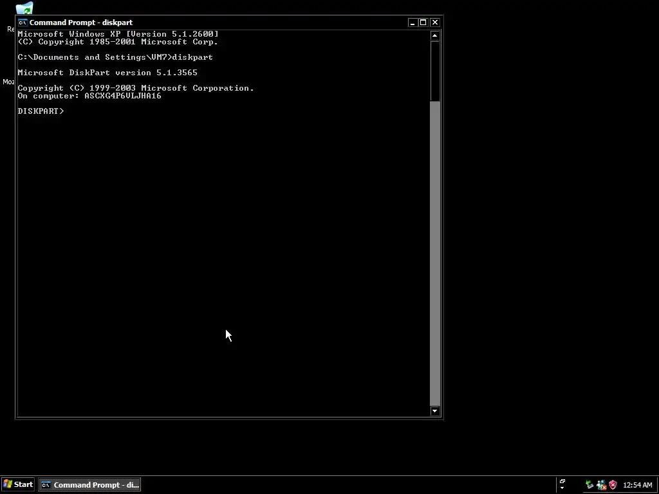Click the 12:54 AM taskbar clock

tap(638, 485)
